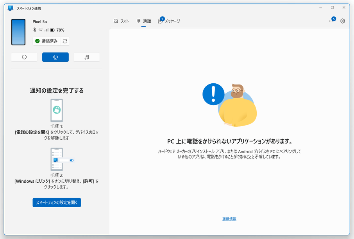Open the music audio player button
This screenshot has height=239, width=354.
click(x=87, y=57)
